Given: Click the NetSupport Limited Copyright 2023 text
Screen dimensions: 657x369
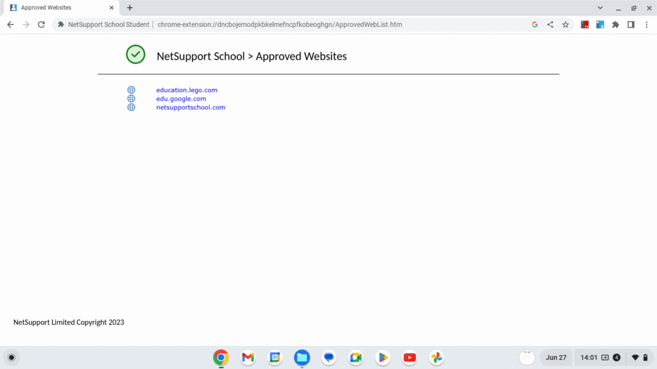Looking at the screenshot, I should point(69,322).
